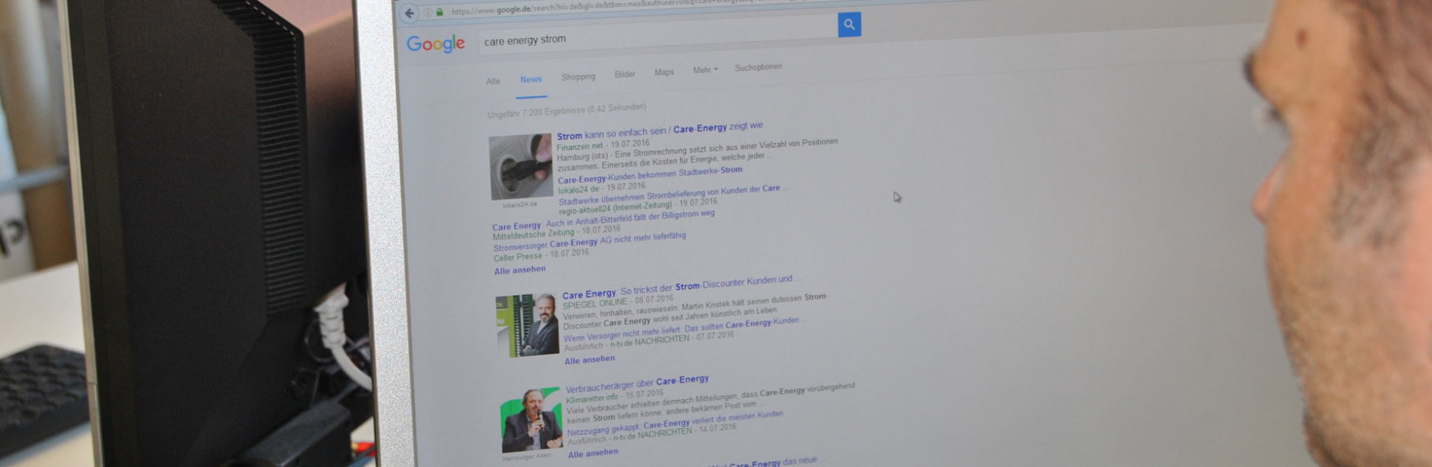The width and height of the screenshot is (1432, 467).
Task: Expand the Mehr dropdown menu
Action: pos(705,70)
